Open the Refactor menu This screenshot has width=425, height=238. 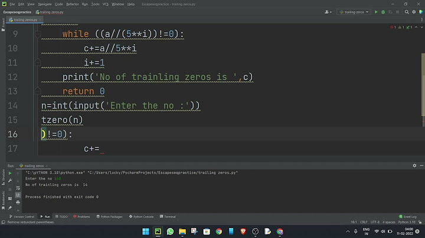point(73,4)
